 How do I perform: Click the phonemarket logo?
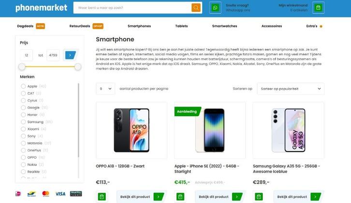coord(41,8)
